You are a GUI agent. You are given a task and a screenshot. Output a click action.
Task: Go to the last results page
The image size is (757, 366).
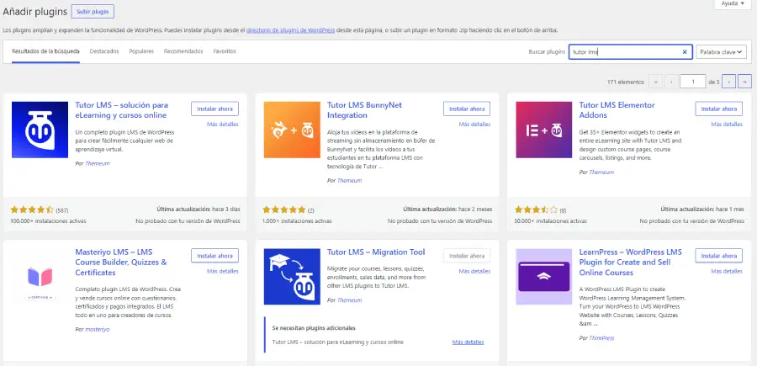[744, 82]
